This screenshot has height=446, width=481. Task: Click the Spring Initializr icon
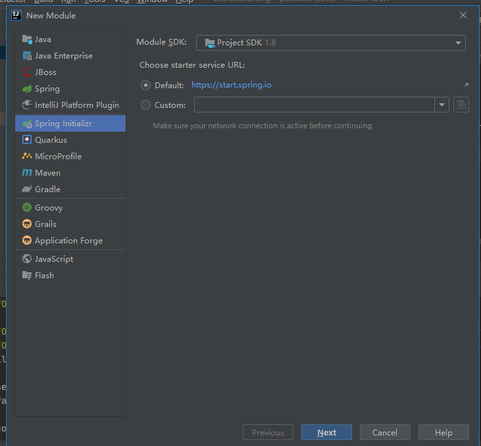(x=27, y=124)
